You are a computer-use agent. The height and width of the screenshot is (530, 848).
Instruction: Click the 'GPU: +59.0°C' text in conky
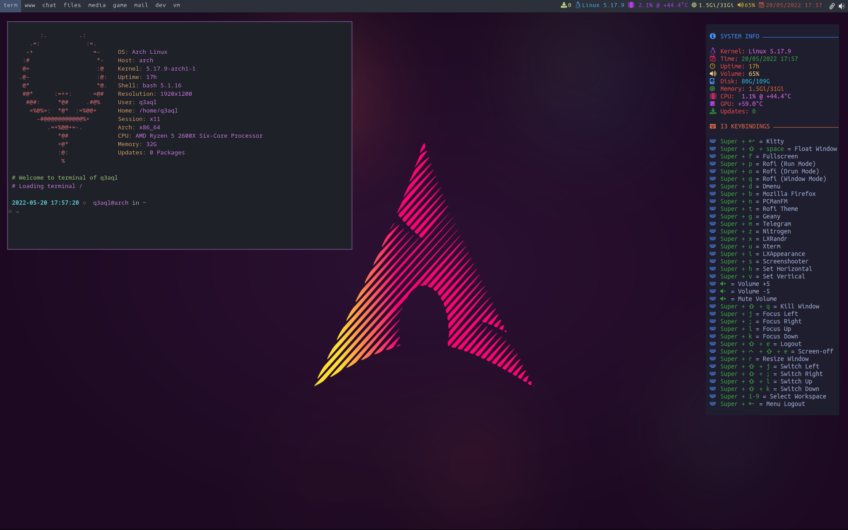point(741,104)
